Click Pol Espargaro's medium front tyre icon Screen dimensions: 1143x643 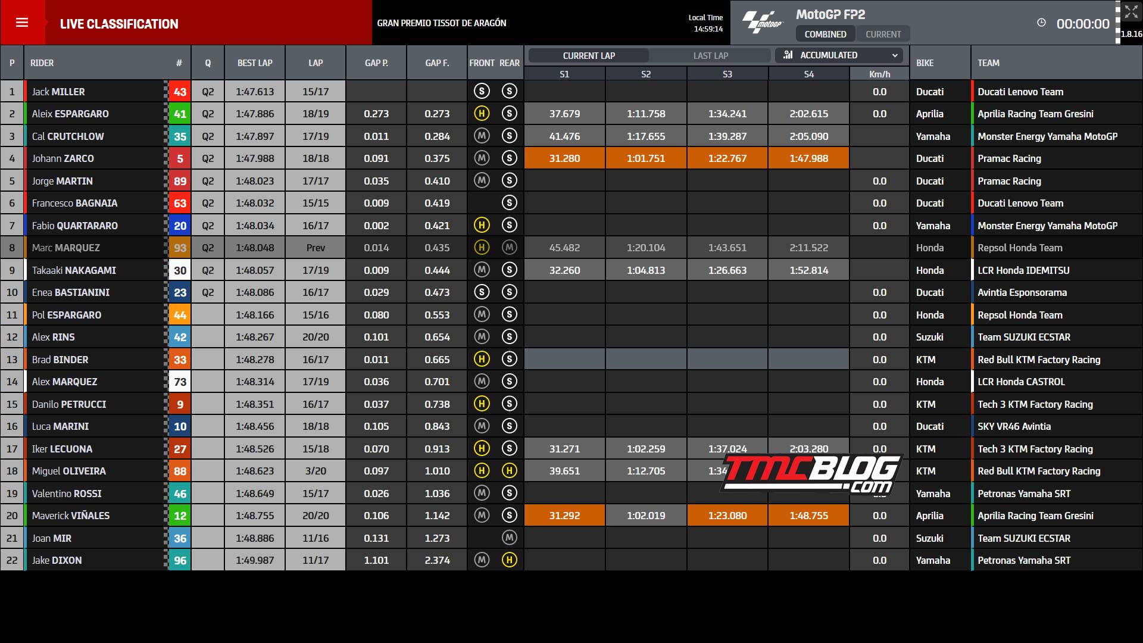click(482, 314)
